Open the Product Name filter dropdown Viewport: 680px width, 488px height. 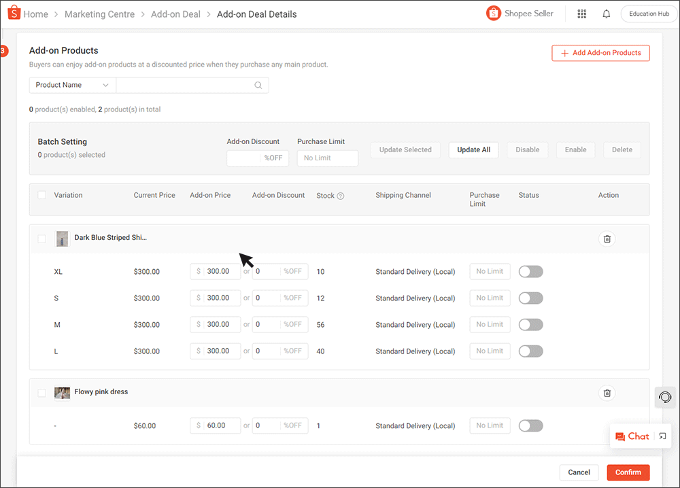71,85
